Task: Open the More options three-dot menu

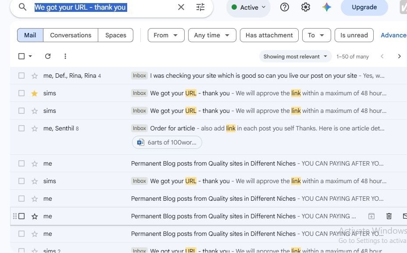Action: 65,56
